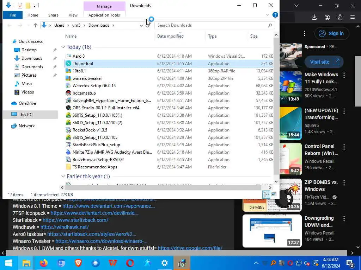
Task: Click the Visit site sponsored button
Action: click(324, 62)
